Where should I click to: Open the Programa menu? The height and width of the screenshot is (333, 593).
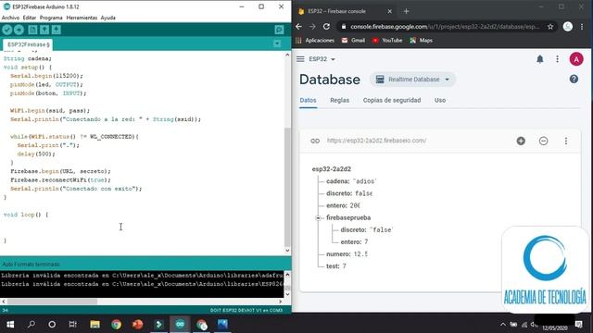tap(51, 18)
